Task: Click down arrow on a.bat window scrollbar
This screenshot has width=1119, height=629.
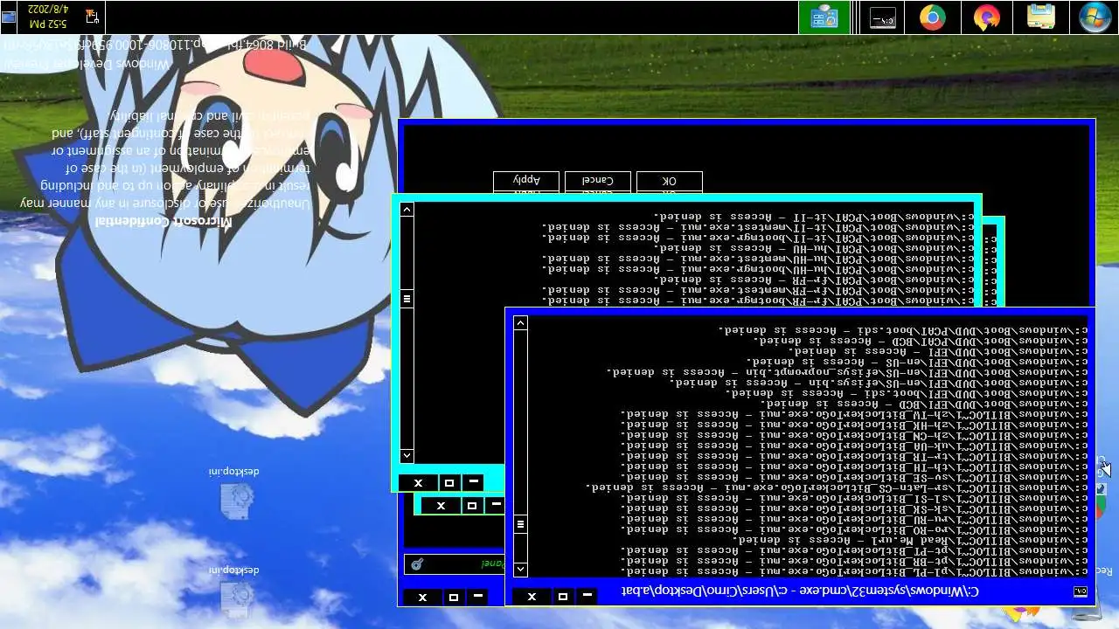Action: (520, 570)
